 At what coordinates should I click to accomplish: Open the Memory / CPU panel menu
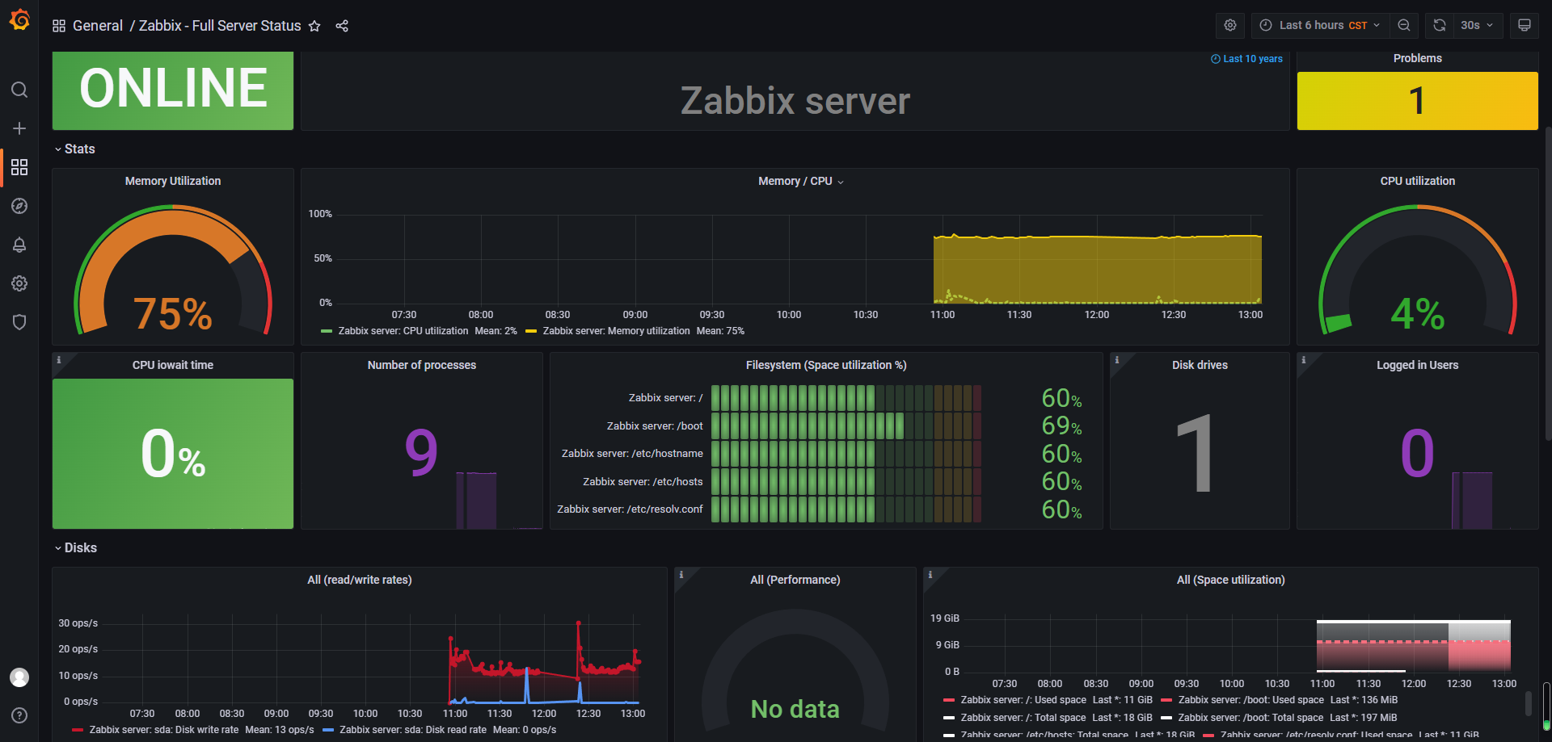[x=800, y=182]
